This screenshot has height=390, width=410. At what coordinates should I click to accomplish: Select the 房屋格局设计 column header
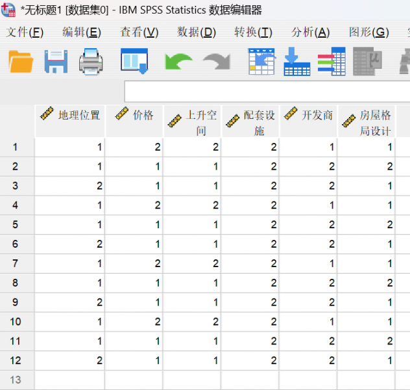(367, 121)
